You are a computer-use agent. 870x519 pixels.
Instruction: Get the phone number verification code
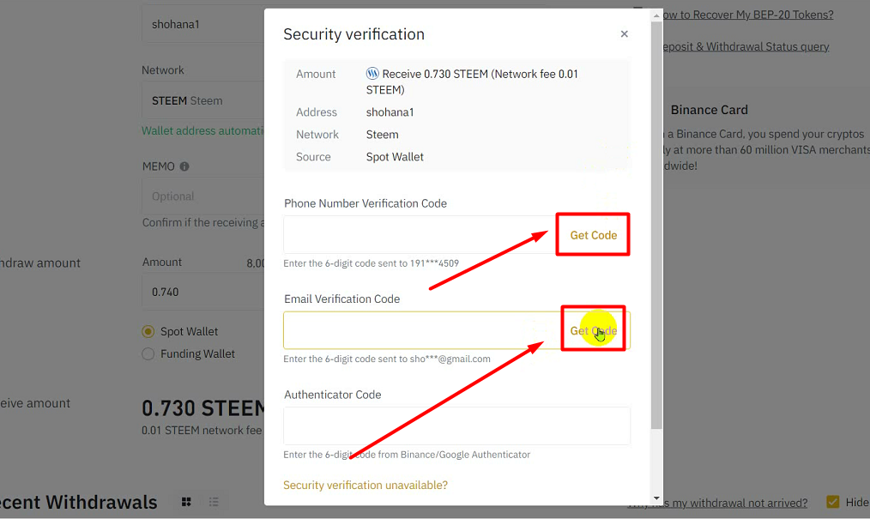pos(593,235)
